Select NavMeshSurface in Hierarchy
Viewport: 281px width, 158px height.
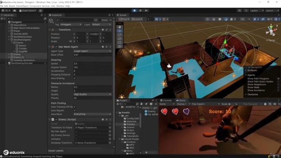(22, 37)
